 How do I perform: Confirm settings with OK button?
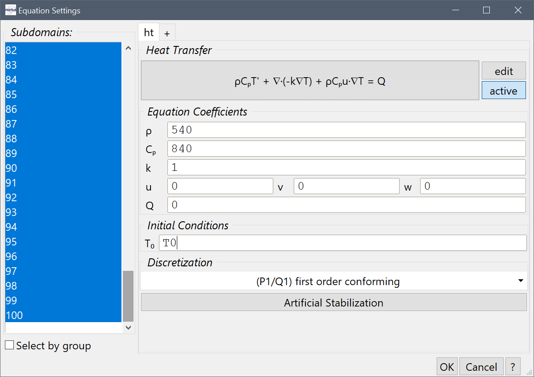(446, 367)
